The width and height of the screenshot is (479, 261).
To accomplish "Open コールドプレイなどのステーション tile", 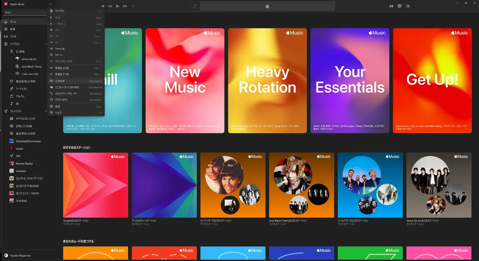I will 370,185.
